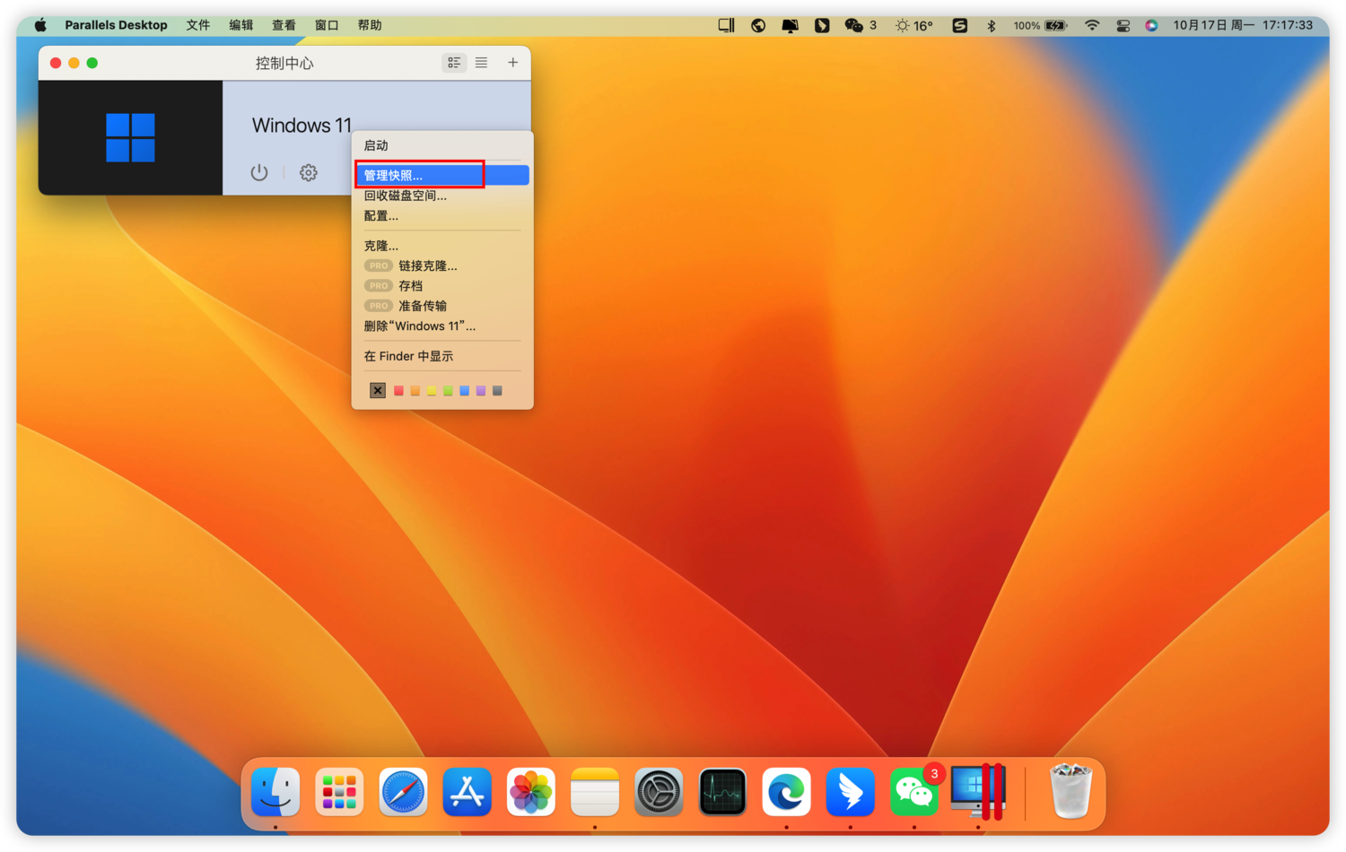The image size is (1346, 852).
Task: Choose 链接克隆... PRO menu entry
Action: [442, 265]
